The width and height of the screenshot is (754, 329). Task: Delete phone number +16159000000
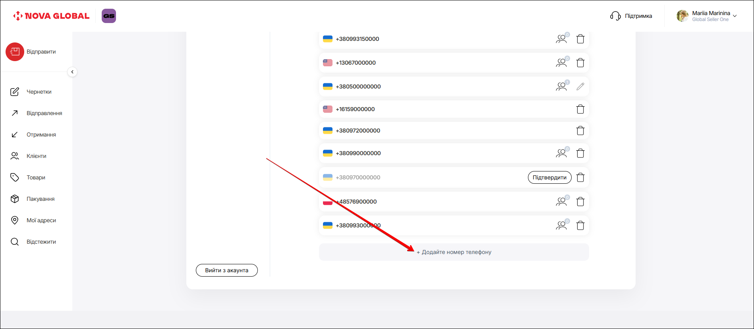click(x=580, y=109)
